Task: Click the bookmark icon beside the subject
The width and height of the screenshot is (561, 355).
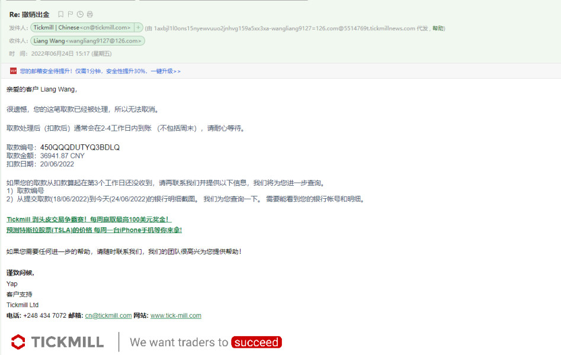Action: 61,14
